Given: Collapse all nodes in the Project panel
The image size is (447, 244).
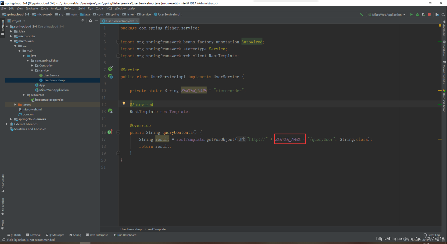Looking at the screenshot, I should [x=83, y=21].
